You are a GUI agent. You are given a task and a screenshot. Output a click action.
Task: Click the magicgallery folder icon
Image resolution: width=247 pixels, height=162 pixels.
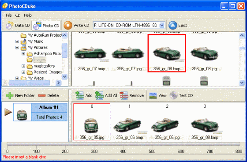click(x=30, y=66)
